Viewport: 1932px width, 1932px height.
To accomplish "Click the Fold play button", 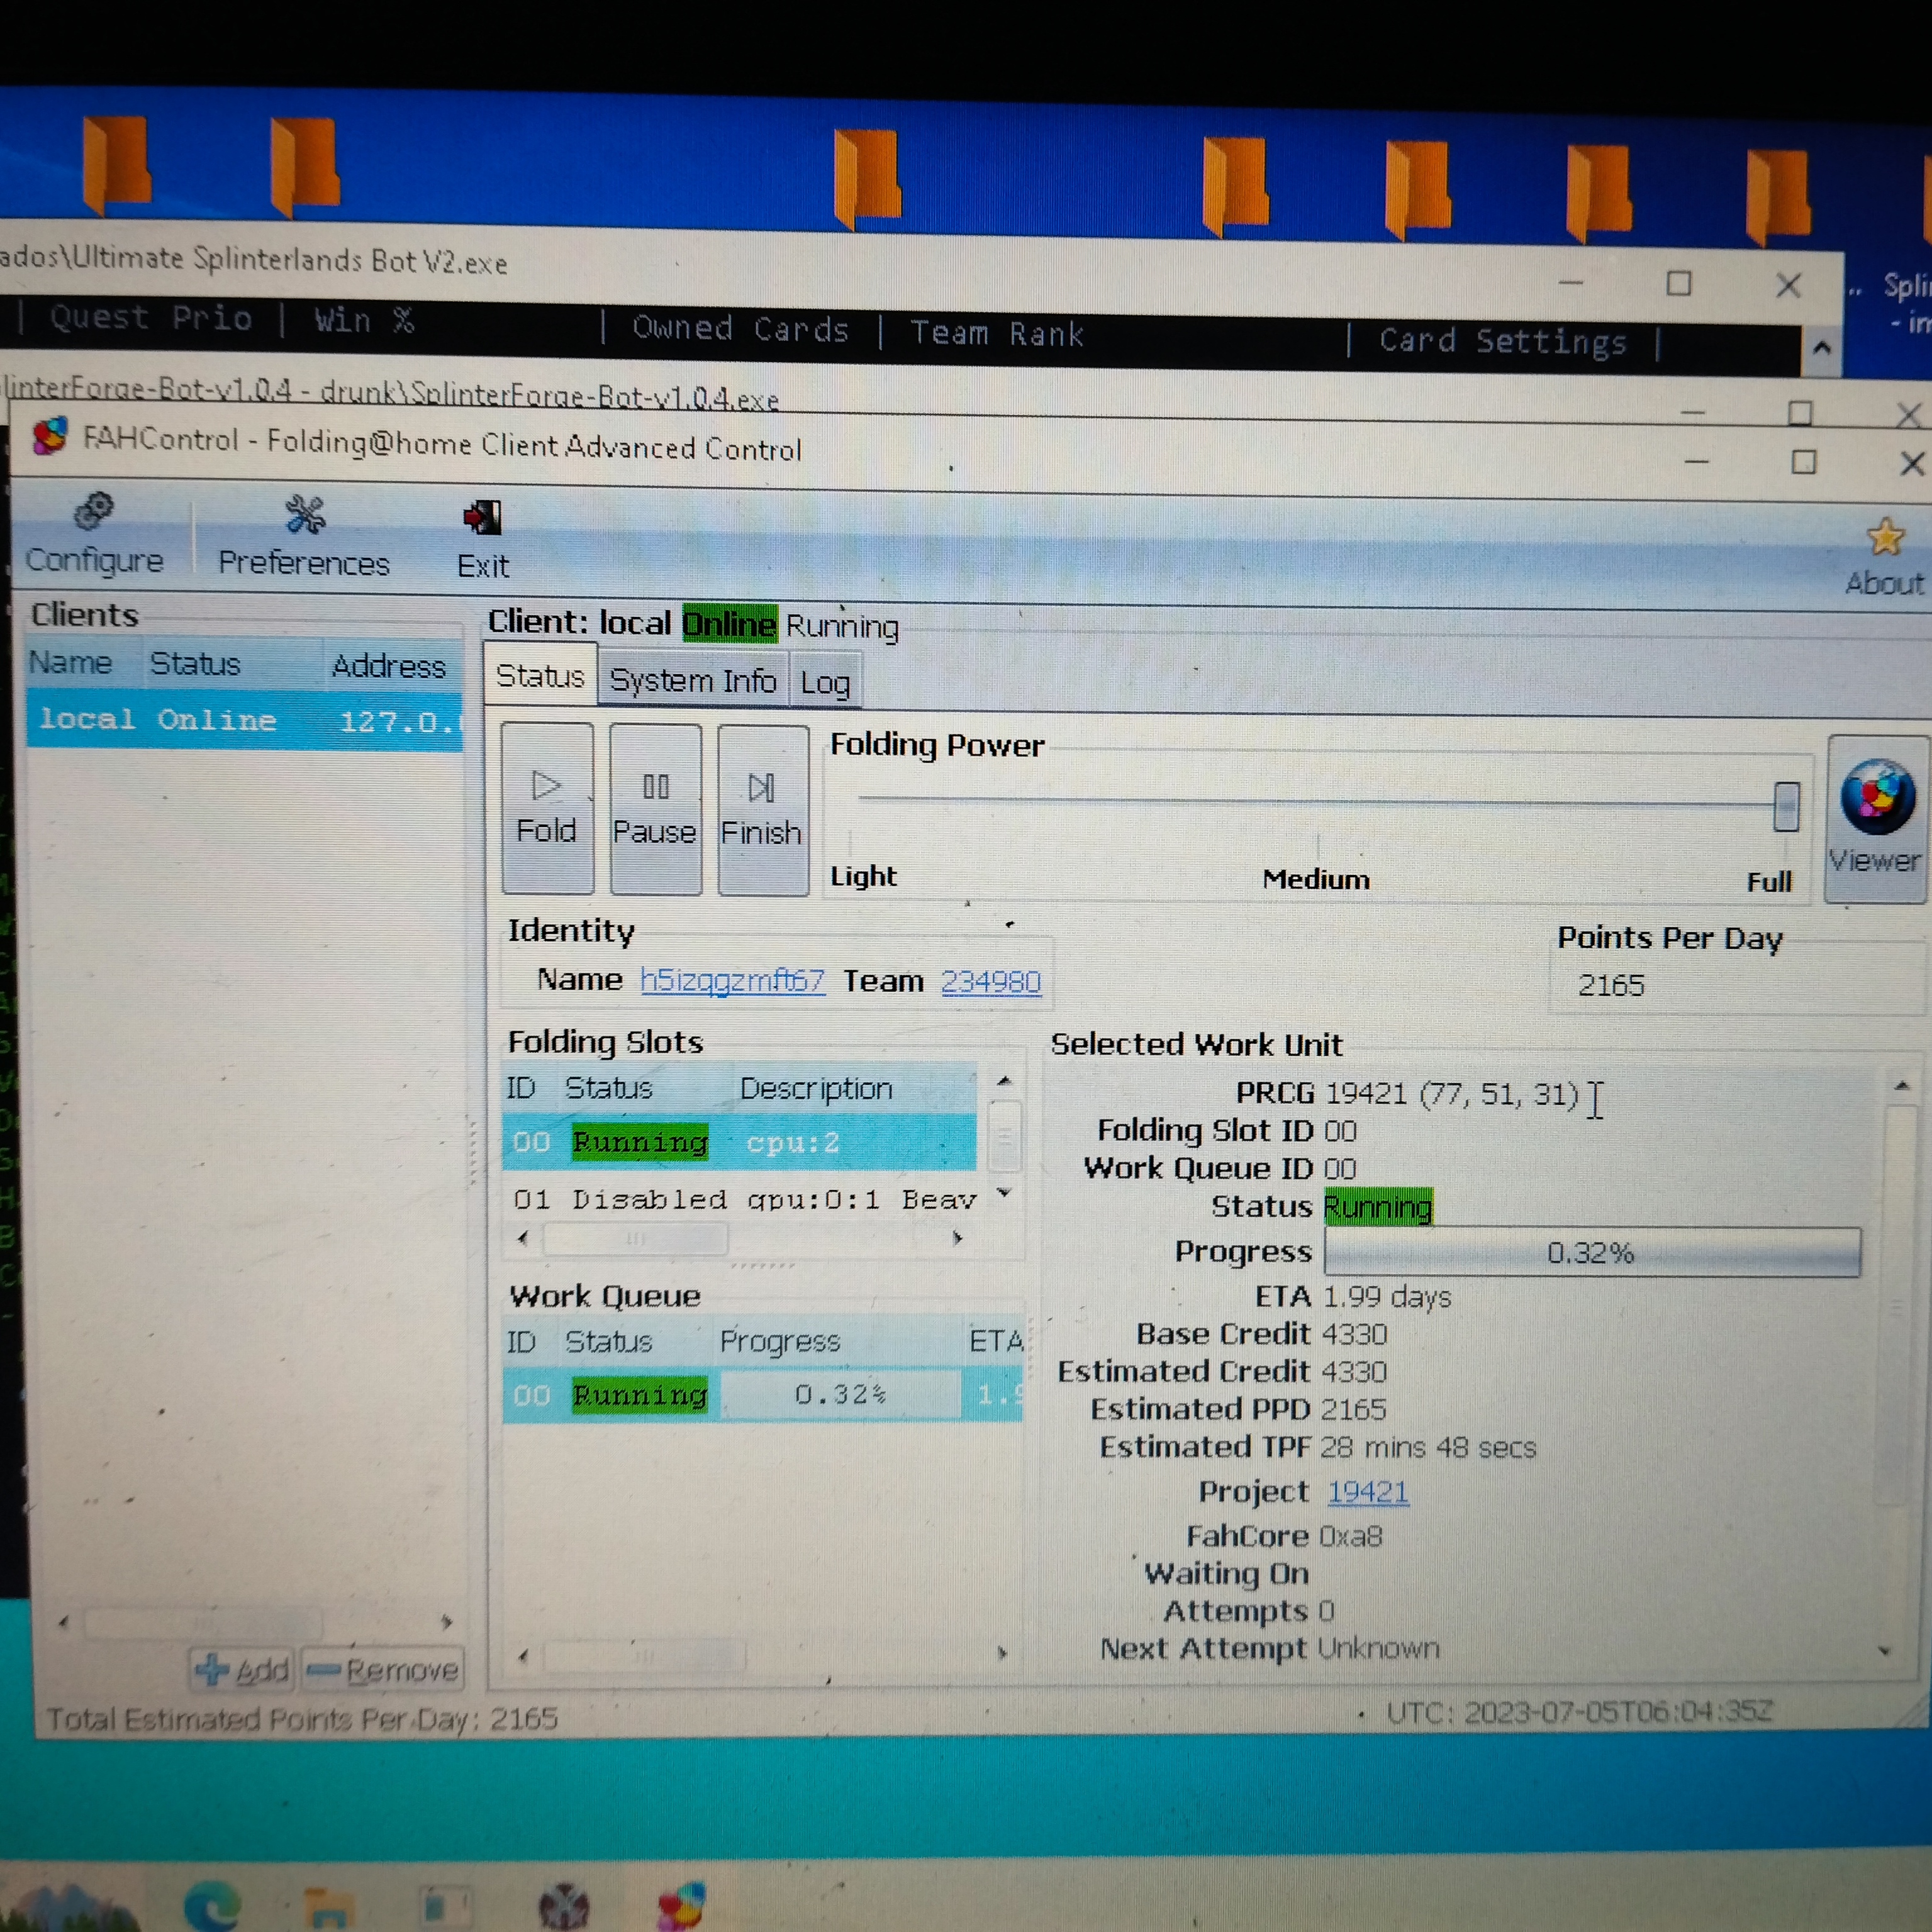I will click(x=546, y=808).
